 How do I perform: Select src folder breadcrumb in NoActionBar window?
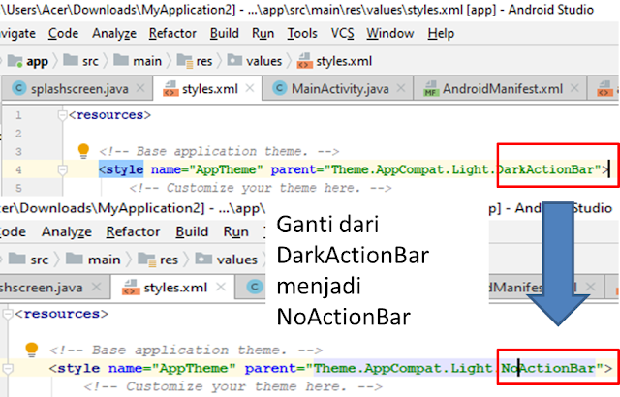point(28,260)
